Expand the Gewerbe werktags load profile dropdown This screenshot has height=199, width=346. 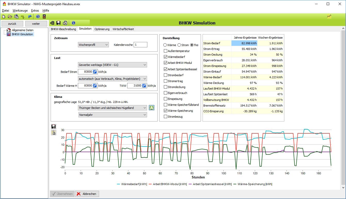[112, 65]
